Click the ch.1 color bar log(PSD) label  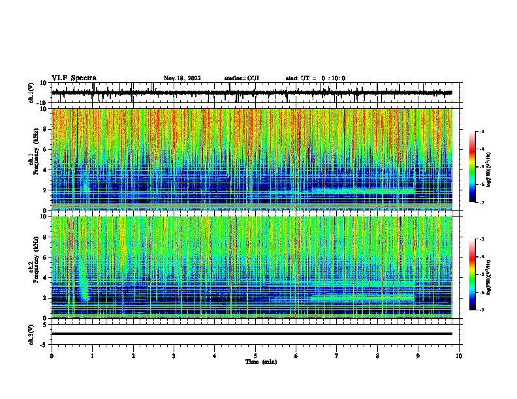489,170
